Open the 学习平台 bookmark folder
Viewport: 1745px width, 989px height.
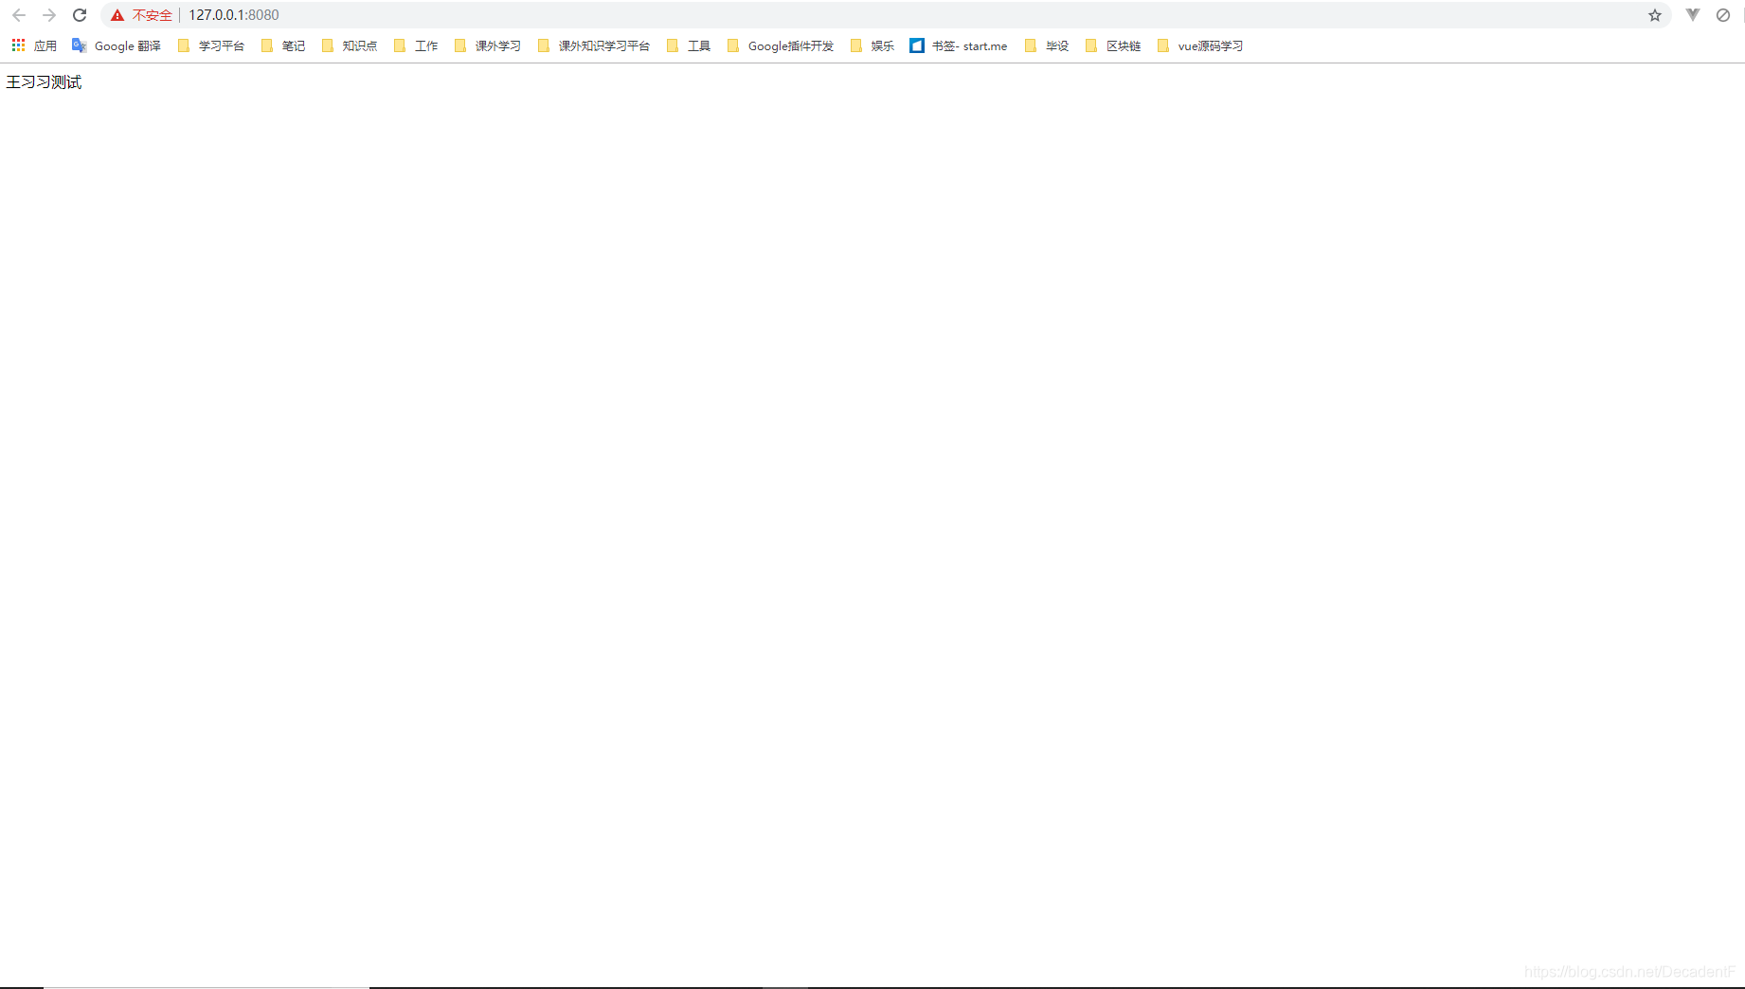tap(211, 45)
